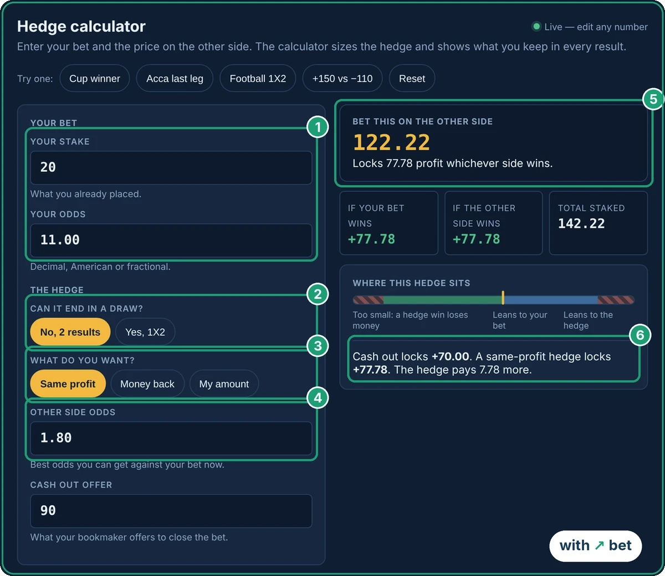This screenshot has width=665, height=576.
Task: Open the with bet logo link
Action: pyautogui.click(x=595, y=546)
